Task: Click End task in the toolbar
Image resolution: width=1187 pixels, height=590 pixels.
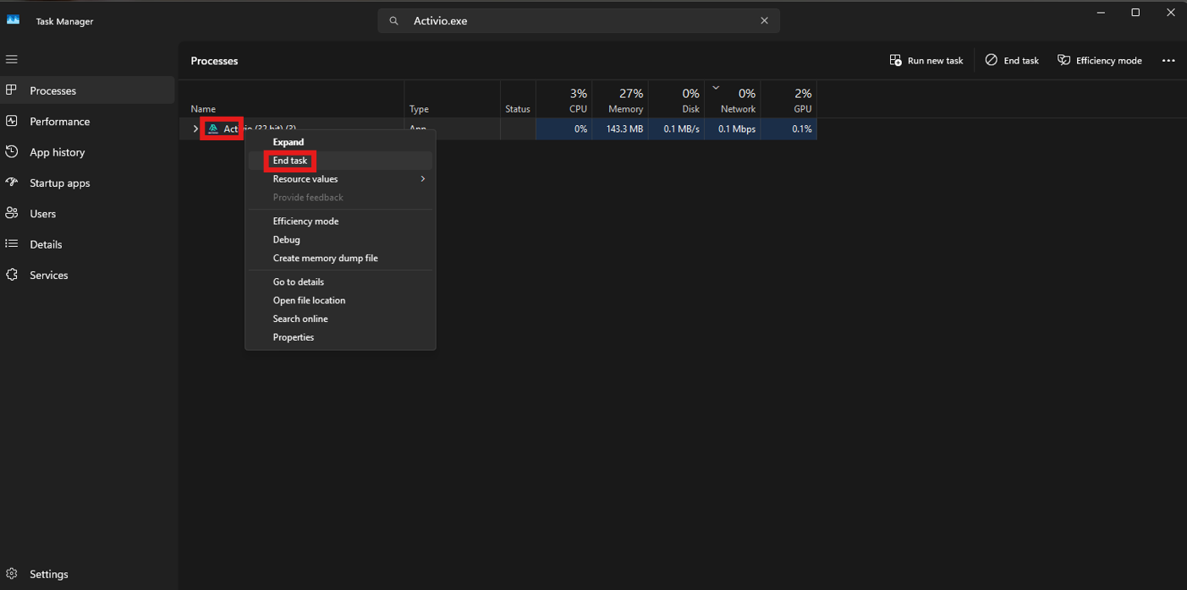Action: [x=1012, y=61]
